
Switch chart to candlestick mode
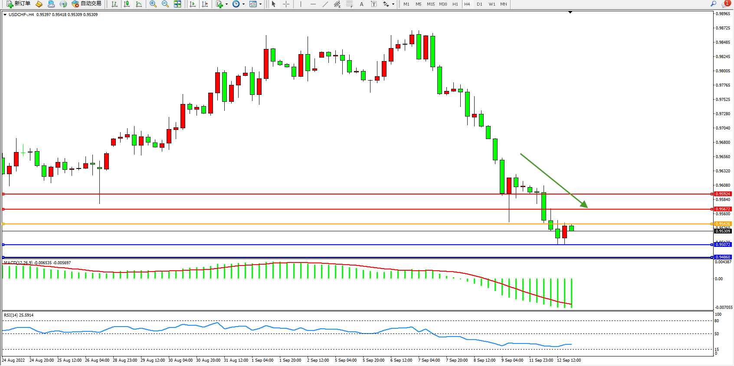[127, 4]
